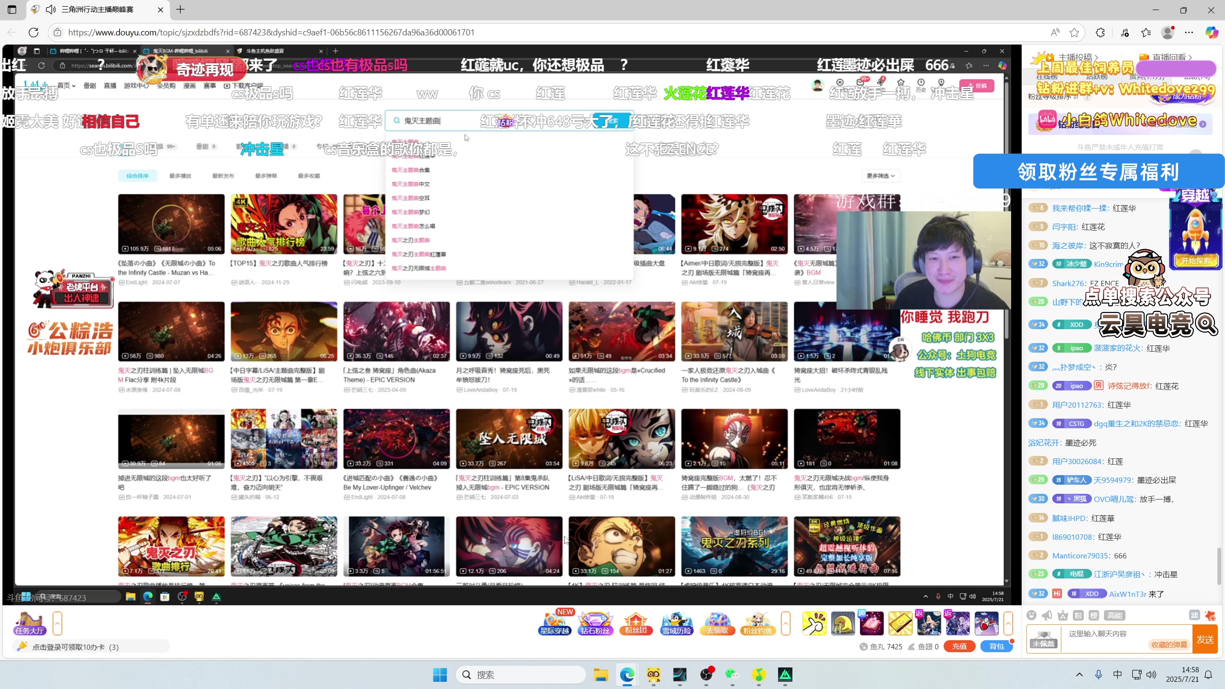Open the chat text style star-A icon
The height and width of the screenshot is (689, 1225).
tap(1063, 615)
